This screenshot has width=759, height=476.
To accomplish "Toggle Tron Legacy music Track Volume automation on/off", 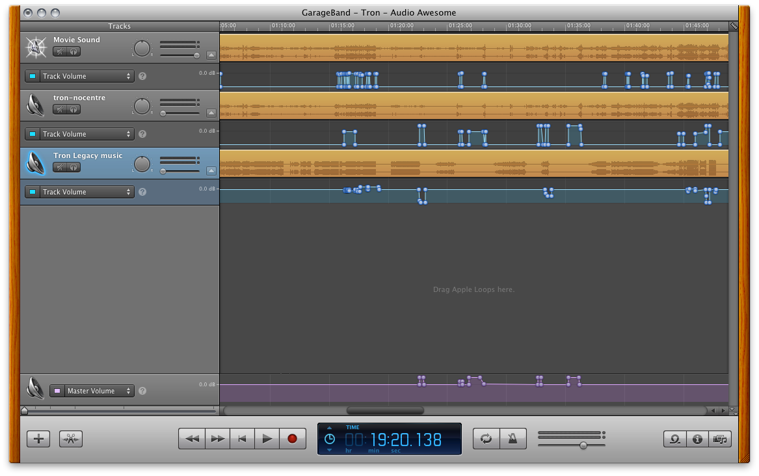I will 33,192.
